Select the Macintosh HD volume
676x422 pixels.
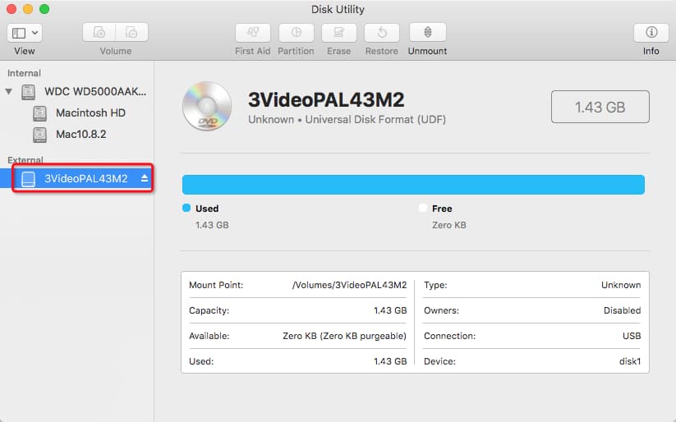tap(90, 112)
